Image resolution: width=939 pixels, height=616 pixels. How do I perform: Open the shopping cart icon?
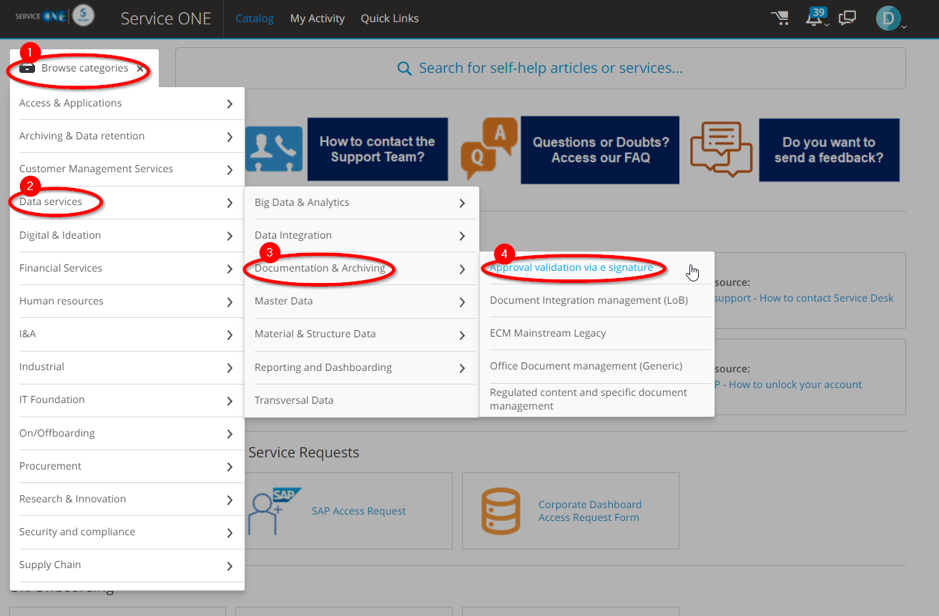pyautogui.click(x=780, y=18)
